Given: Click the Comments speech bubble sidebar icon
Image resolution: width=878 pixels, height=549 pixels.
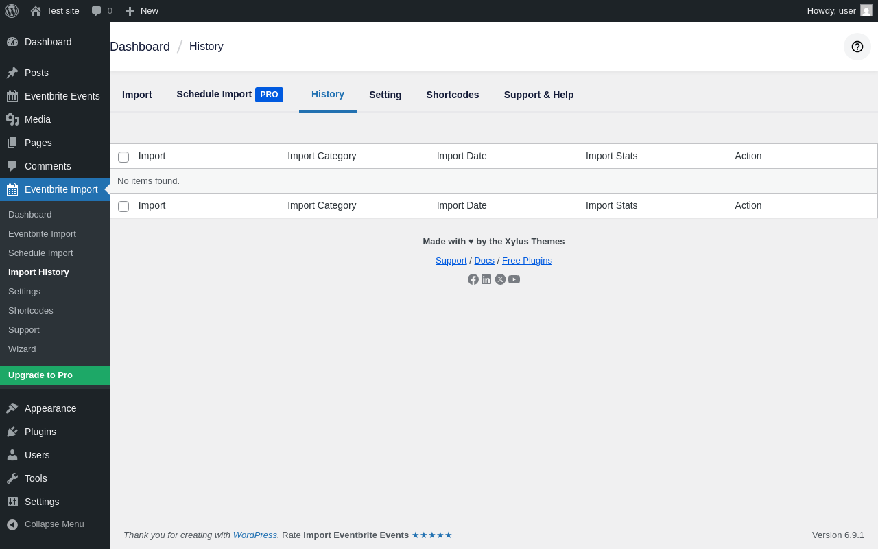Looking at the screenshot, I should click(12, 166).
